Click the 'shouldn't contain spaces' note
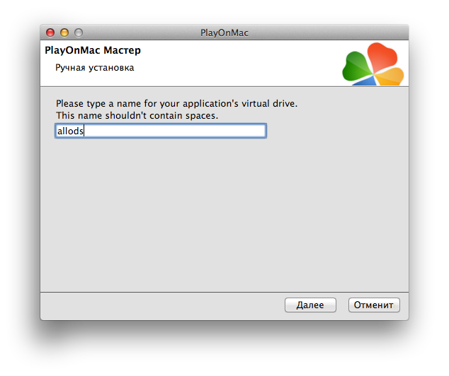The width and height of the screenshot is (449, 376). coord(137,115)
